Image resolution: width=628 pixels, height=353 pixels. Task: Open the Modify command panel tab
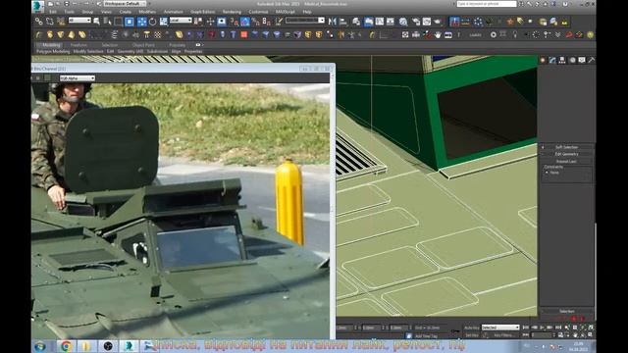click(552, 60)
